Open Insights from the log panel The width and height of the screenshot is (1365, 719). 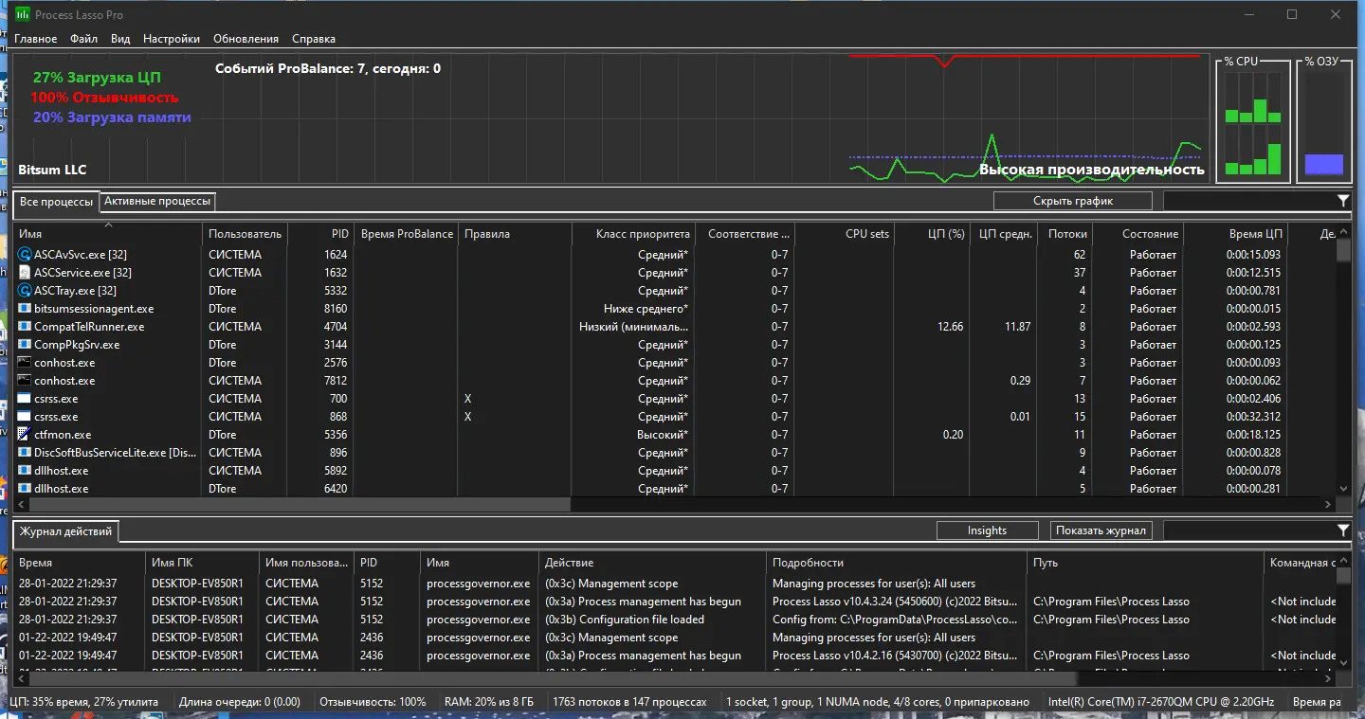tap(987, 530)
